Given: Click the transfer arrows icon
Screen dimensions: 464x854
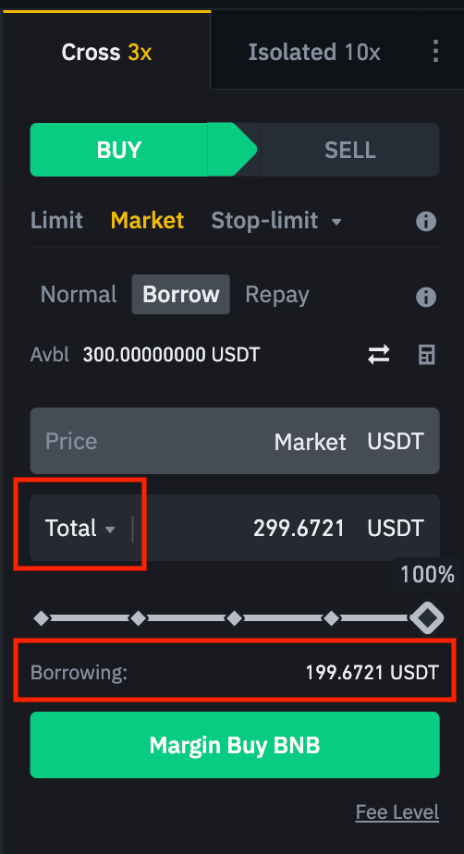Looking at the screenshot, I should (378, 355).
